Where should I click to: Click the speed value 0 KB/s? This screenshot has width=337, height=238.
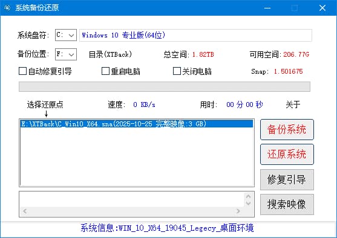[144, 105]
